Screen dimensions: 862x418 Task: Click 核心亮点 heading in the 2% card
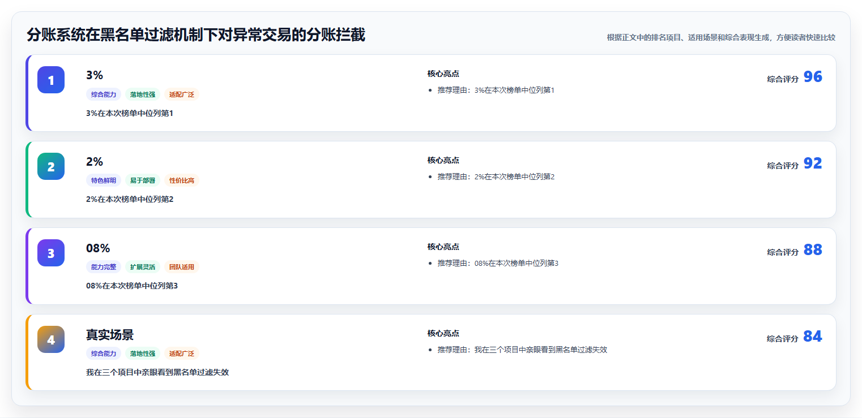pyautogui.click(x=443, y=160)
